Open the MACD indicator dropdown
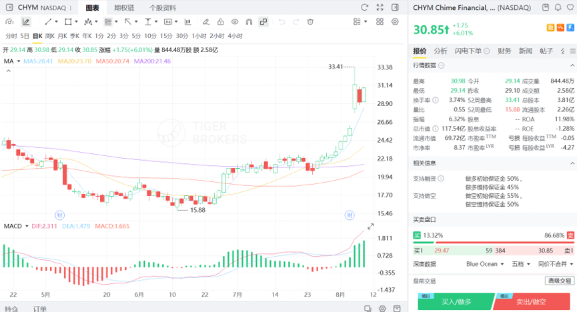 click(x=27, y=226)
